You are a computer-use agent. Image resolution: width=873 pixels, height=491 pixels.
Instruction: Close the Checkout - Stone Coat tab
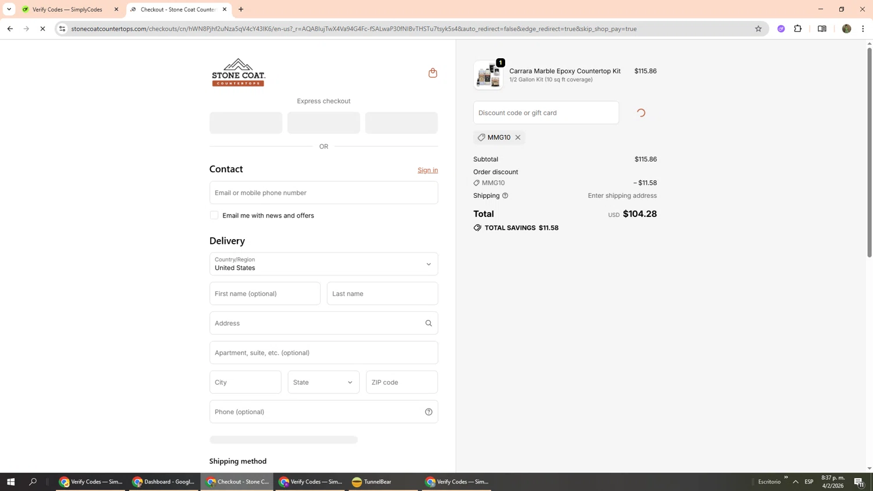(x=225, y=9)
